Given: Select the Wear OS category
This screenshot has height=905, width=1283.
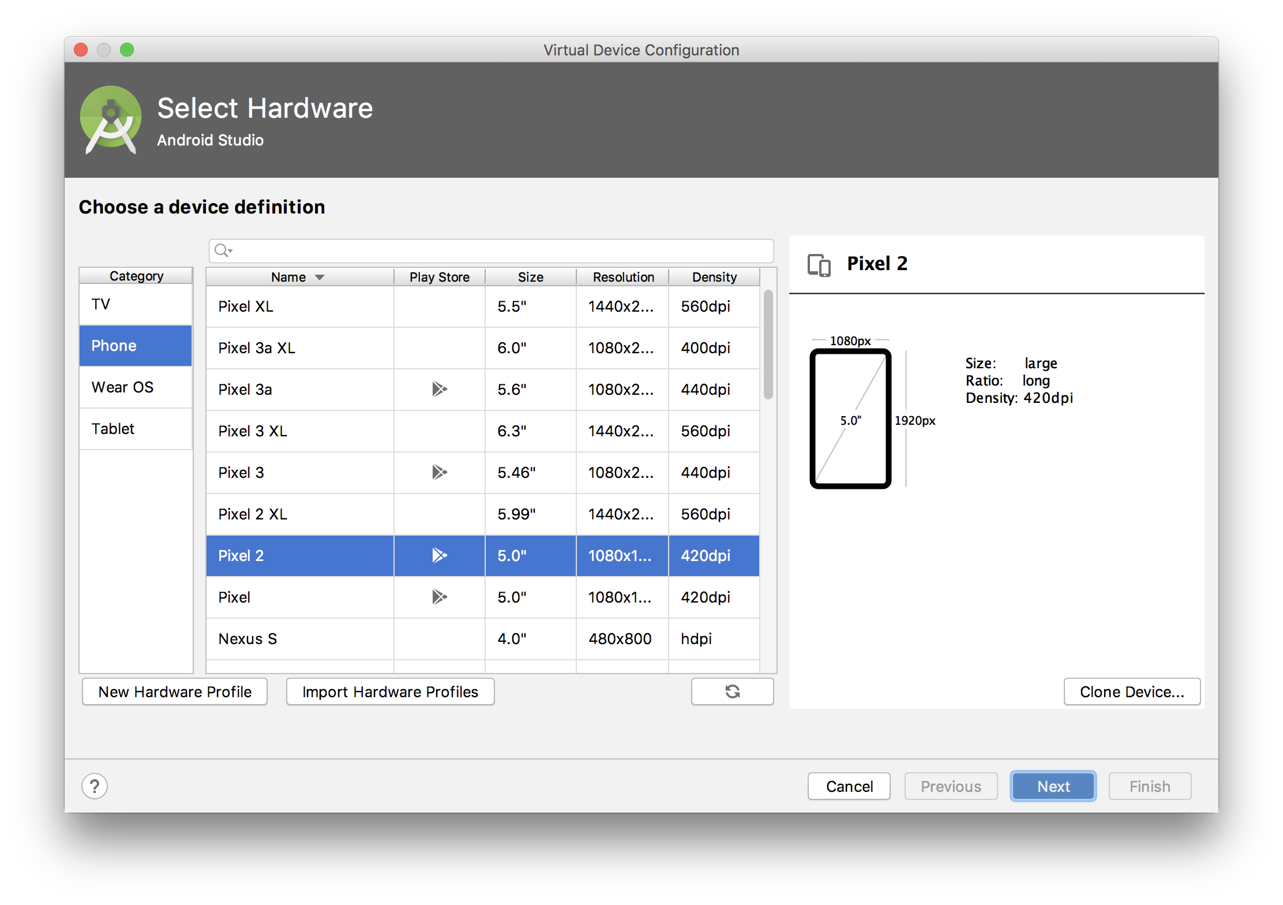Looking at the screenshot, I should (x=136, y=387).
